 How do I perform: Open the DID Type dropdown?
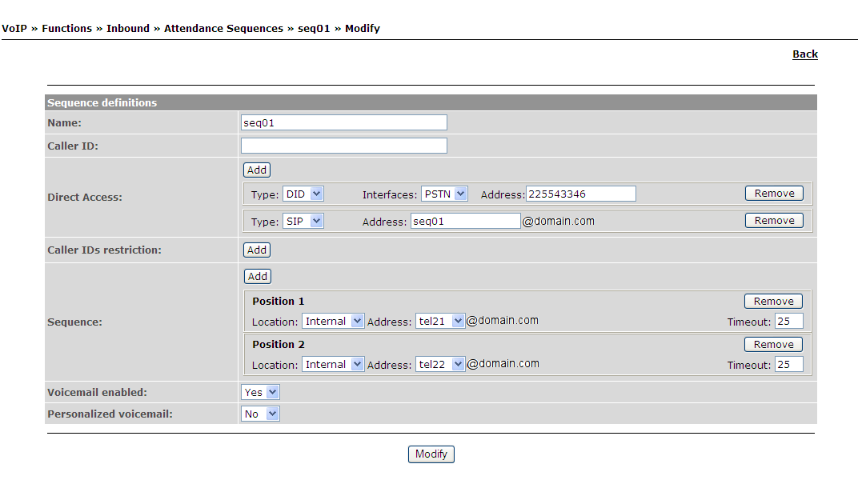coord(303,194)
